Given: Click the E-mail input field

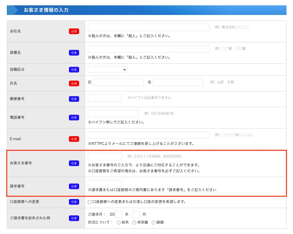Looking at the screenshot, I should pos(148,135).
